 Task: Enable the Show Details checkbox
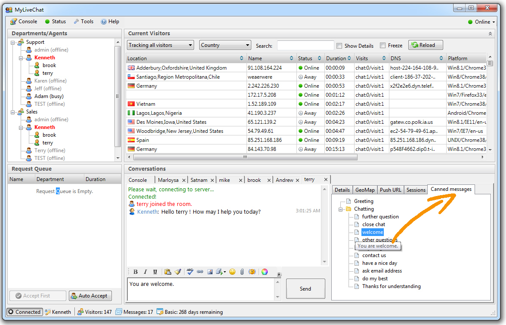point(339,46)
